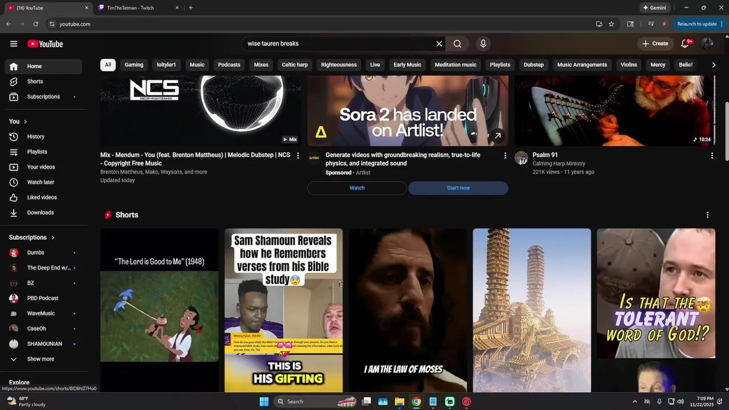The image size is (729, 410).
Task: Open options for the NCS Mix video
Action: 298,155
